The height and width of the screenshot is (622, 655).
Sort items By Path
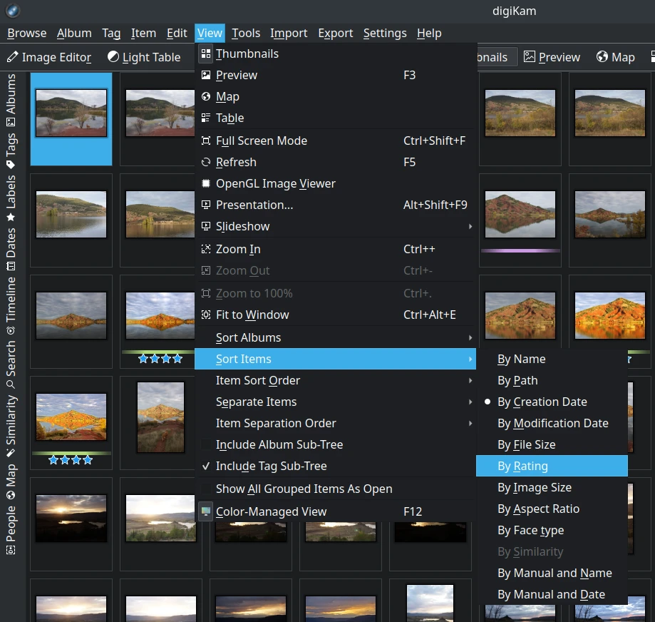tap(552, 380)
